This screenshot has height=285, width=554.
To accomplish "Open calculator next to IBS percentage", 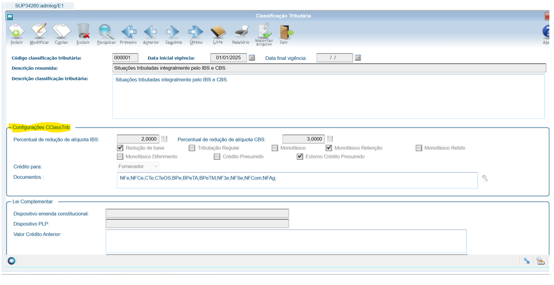I will (165, 139).
